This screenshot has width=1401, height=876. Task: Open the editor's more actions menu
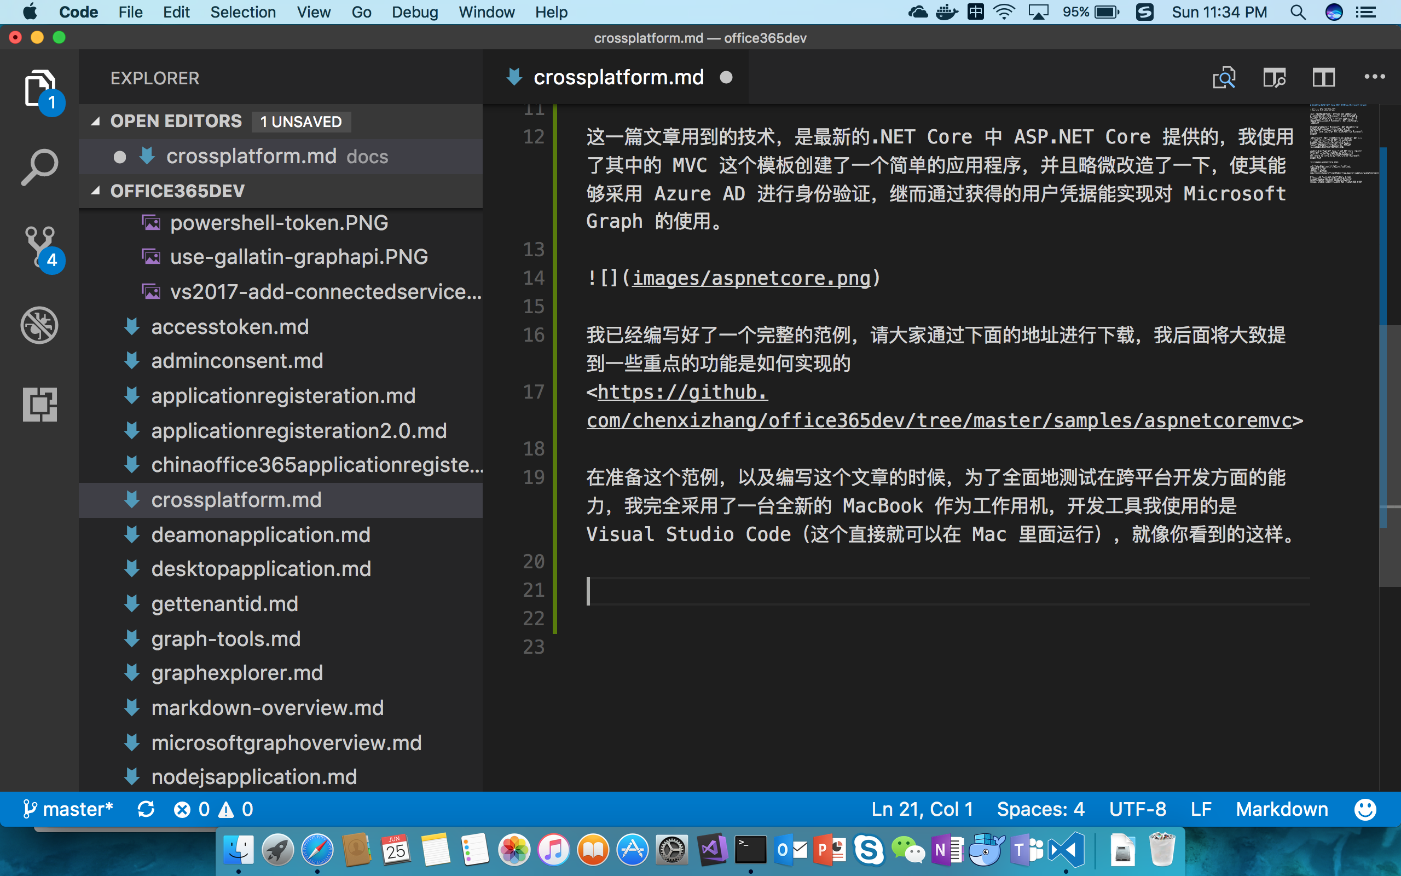1374,77
